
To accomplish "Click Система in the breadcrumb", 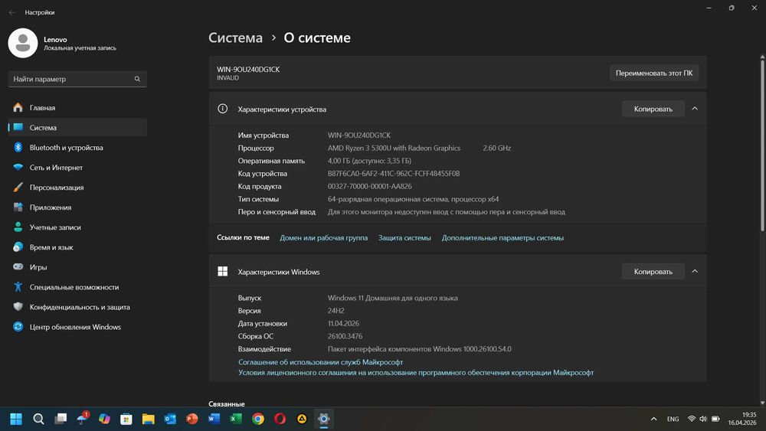I will click(x=235, y=38).
